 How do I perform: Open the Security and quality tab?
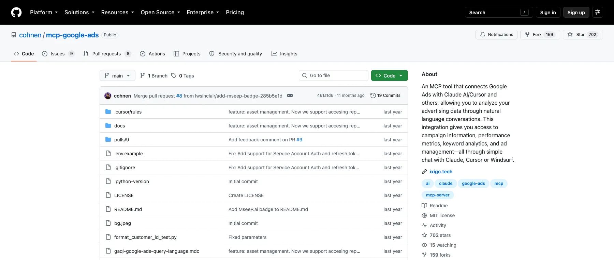[235, 54]
